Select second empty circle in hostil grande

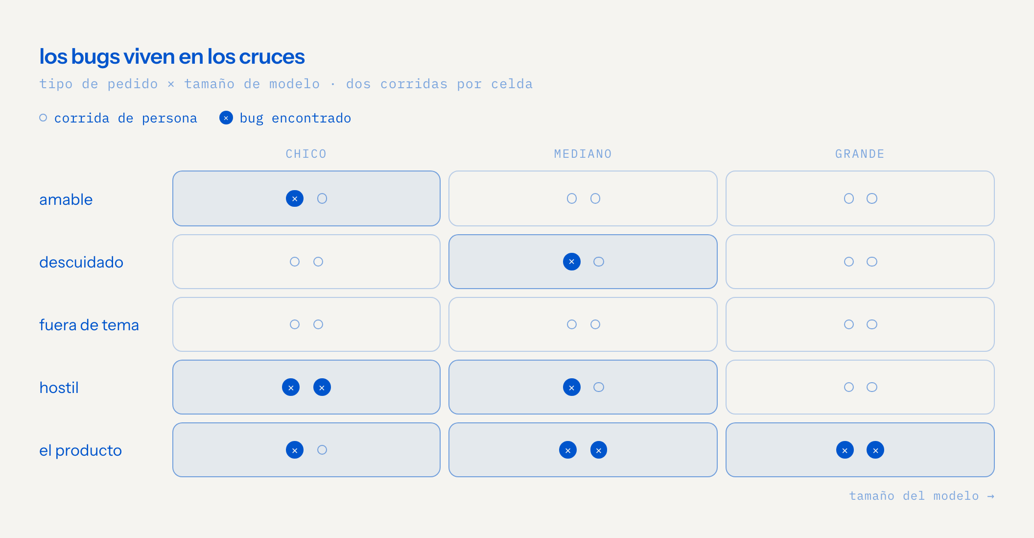tap(872, 387)
